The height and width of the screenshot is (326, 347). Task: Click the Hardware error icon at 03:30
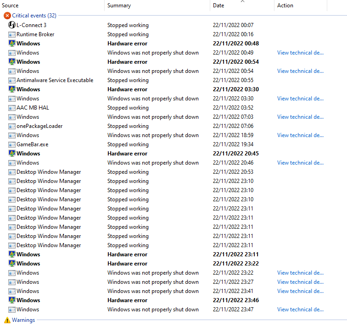(12, 89)
